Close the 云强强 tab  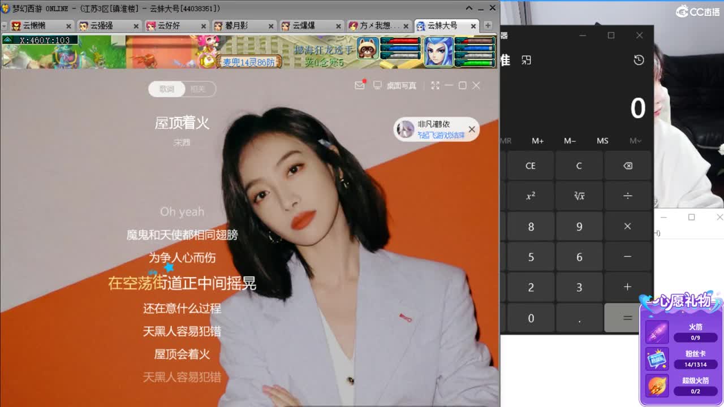click(x=136, y=26)
